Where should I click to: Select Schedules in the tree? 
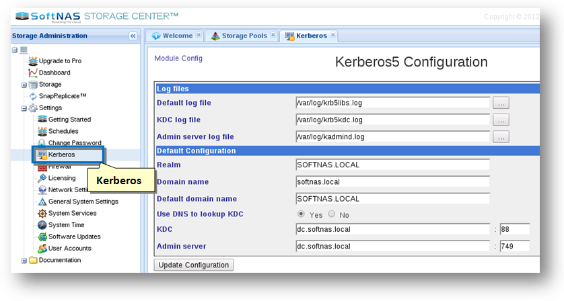pyautogui.click(x=63, y=131)
